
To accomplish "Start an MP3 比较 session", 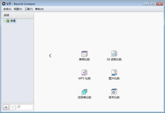I will click(x=84, y=73).
